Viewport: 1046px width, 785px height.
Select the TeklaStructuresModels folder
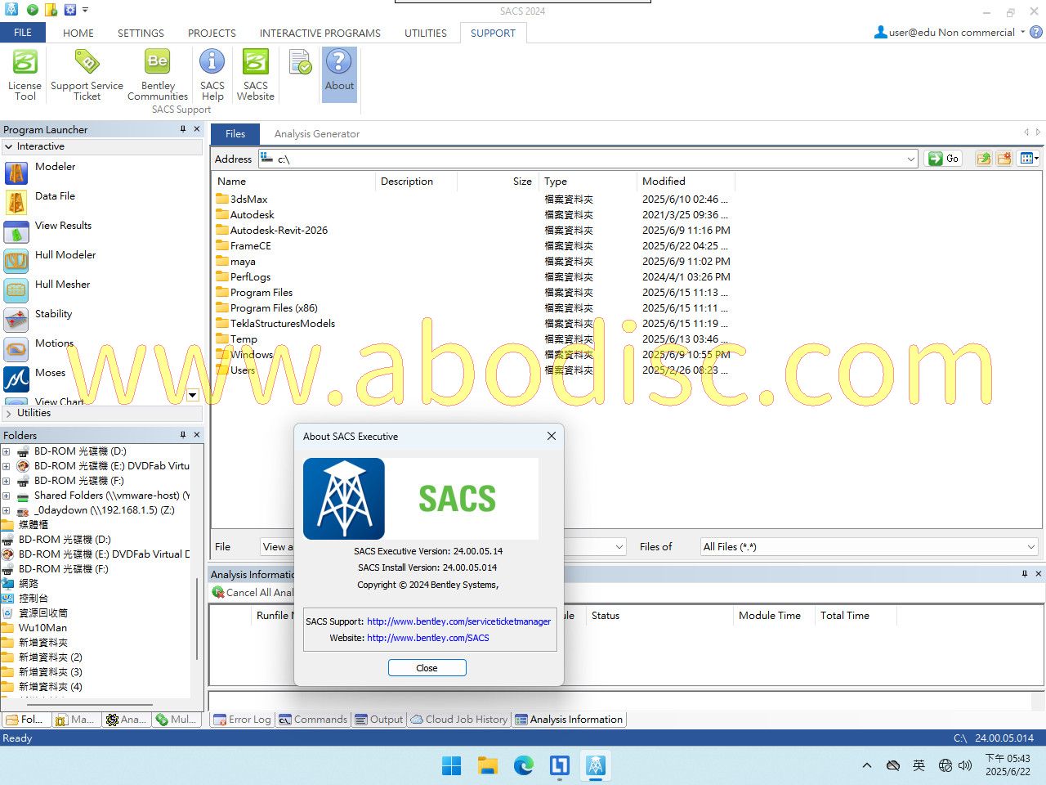click(282, 324)
